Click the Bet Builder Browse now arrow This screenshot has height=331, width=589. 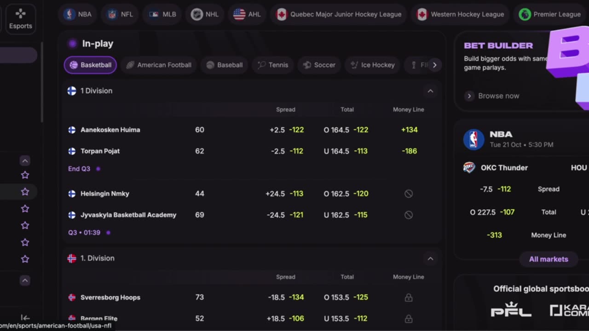coord(469,96)
